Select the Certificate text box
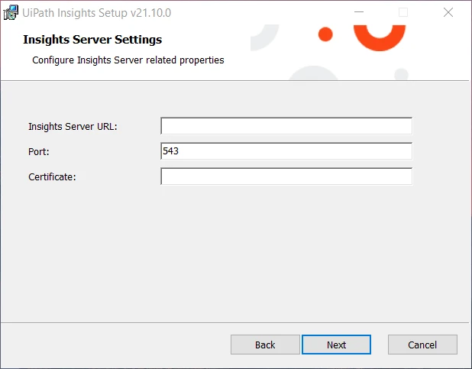The image size is (472, 369). tap(286, 176)
